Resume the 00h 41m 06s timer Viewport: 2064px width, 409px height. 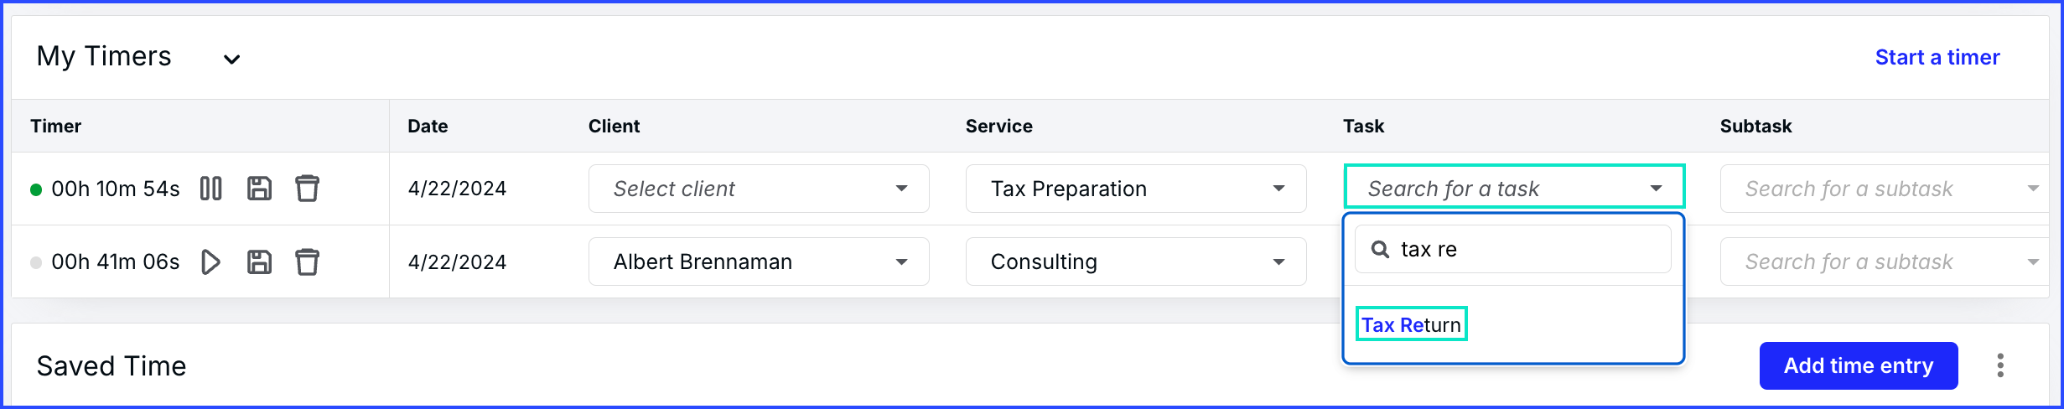pos(211,262)
